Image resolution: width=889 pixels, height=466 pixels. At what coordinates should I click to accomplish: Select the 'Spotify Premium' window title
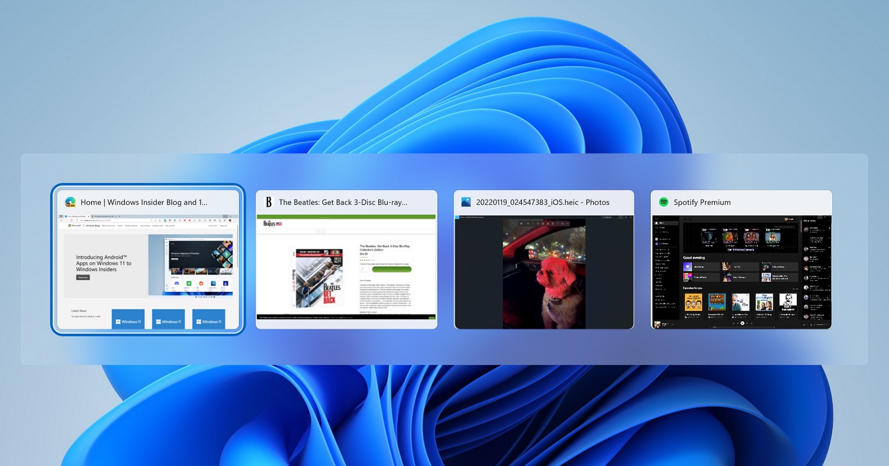click(702, 202)
